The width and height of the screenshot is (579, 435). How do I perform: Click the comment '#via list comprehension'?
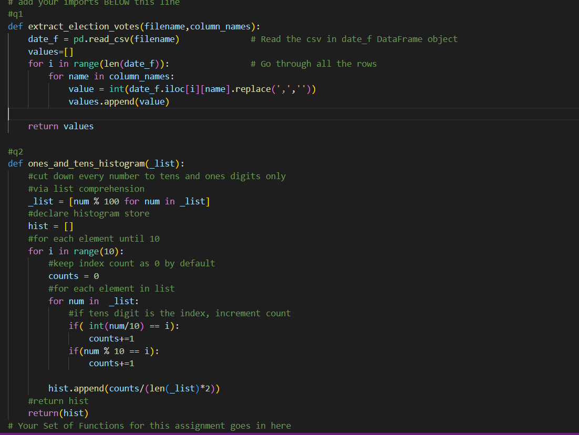(x=86, y=189)
